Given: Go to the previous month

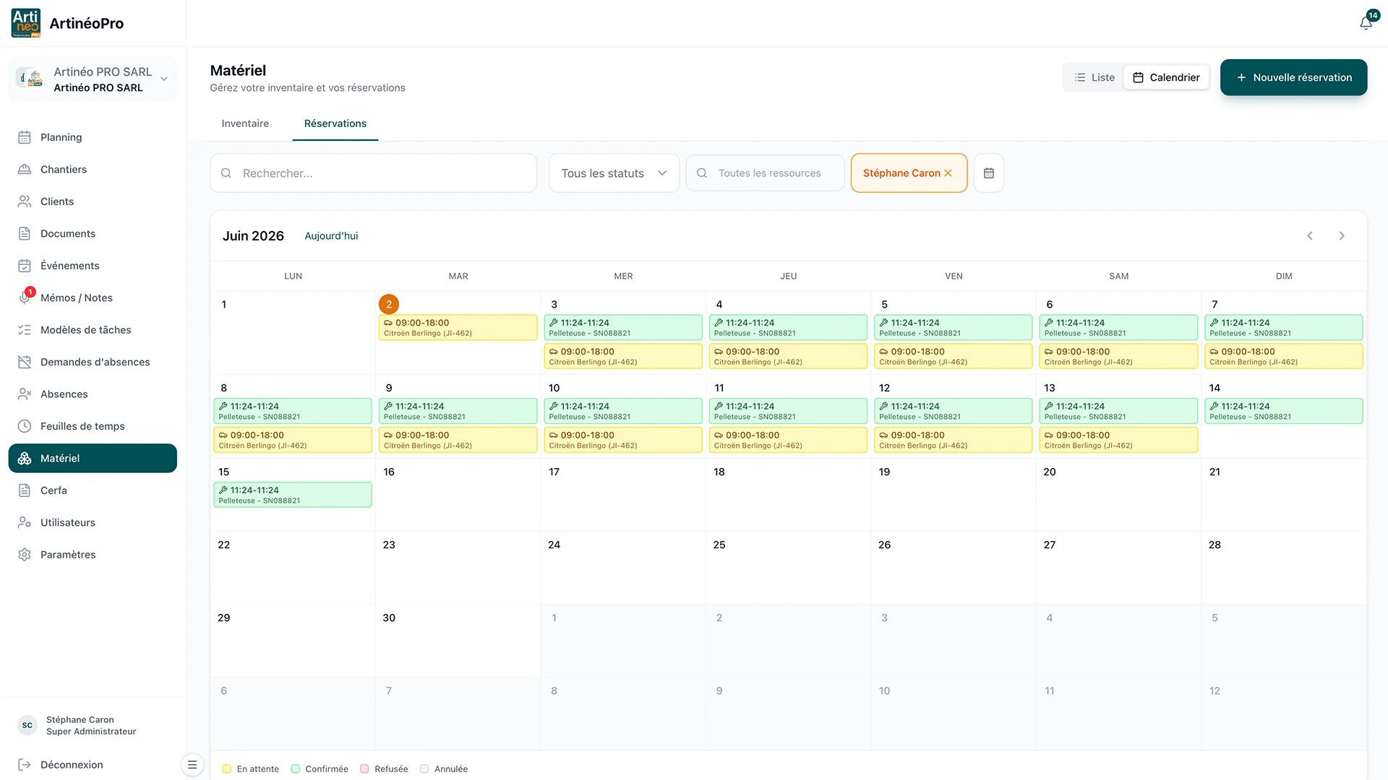Looking at the screenshot, I should (1310, 236).
